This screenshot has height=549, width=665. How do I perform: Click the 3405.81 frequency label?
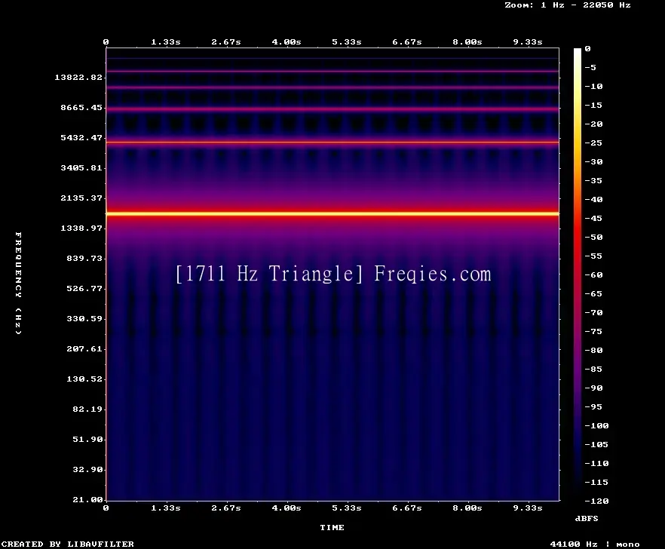81,167
